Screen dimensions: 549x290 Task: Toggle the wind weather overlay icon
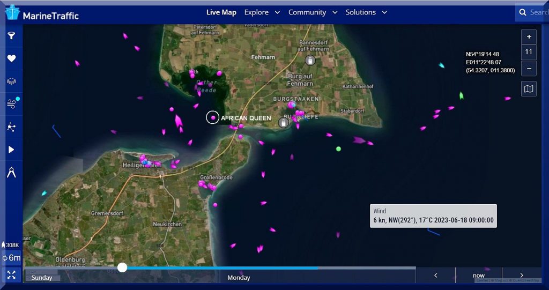point(11,104)
